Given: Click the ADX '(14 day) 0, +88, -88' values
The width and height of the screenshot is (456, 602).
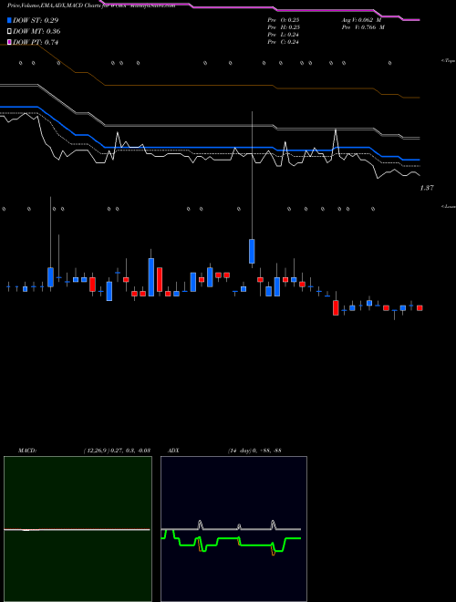Looking at the screenshot, I should [x=254, y=451].
